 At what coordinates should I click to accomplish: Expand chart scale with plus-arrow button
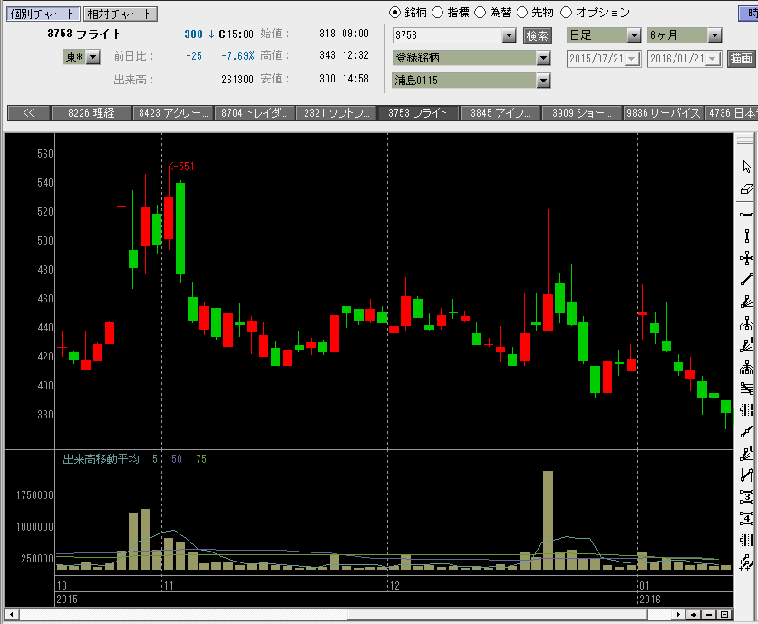[695, 614]
